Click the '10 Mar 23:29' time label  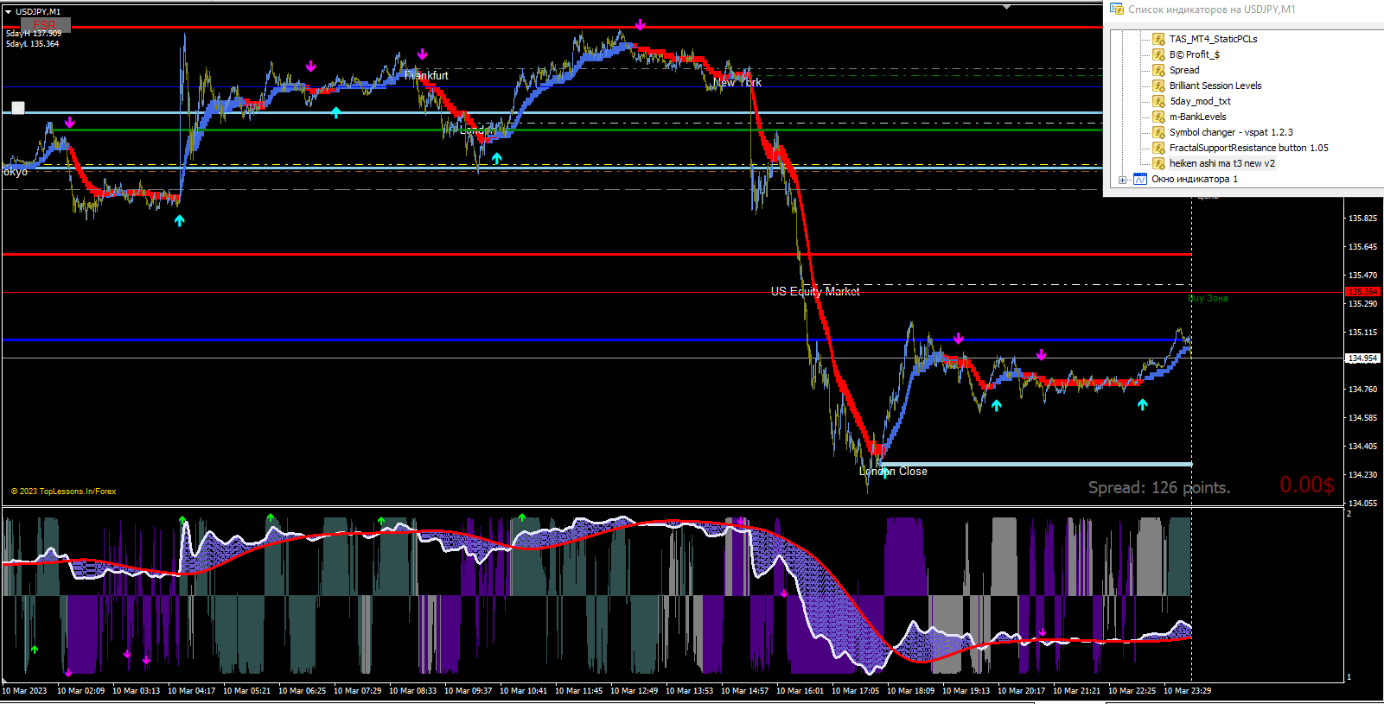[x=1187, y=691]
